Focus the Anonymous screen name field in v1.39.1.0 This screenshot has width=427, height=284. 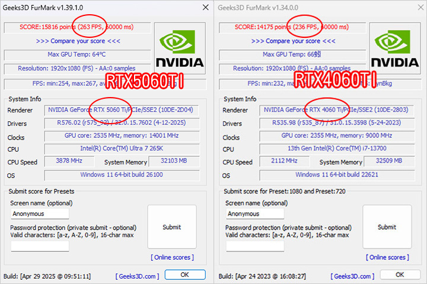[40, 214]
